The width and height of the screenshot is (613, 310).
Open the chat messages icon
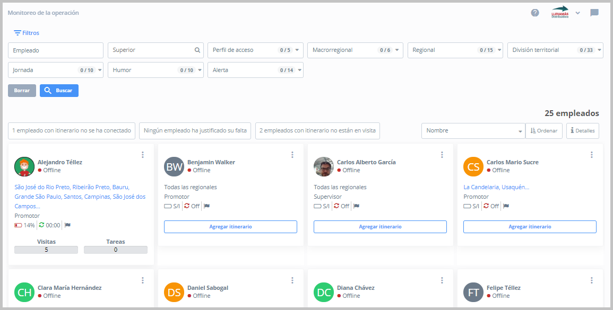point(594,13)
